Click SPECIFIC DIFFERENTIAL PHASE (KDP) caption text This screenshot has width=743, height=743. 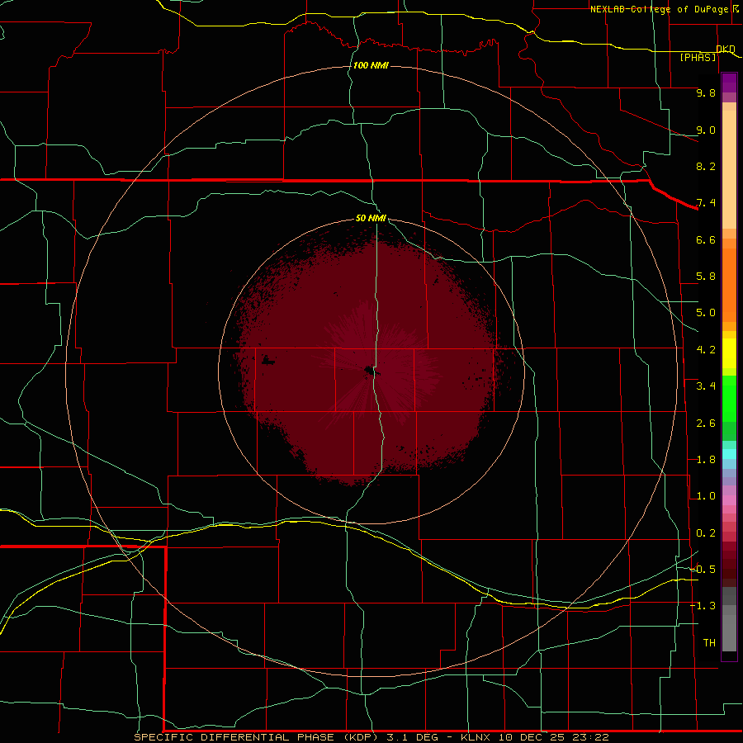click(x=257, y=737)
